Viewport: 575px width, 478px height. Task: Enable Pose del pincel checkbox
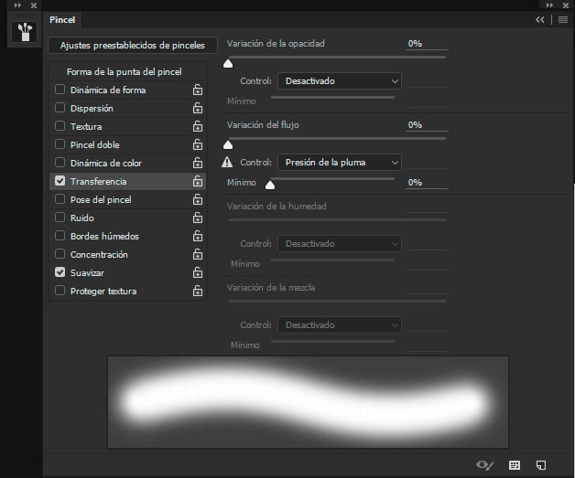60,199
